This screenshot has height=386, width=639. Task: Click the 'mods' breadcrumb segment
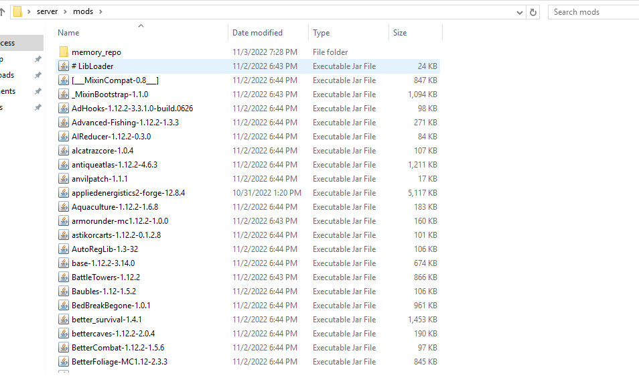point(83,12)
